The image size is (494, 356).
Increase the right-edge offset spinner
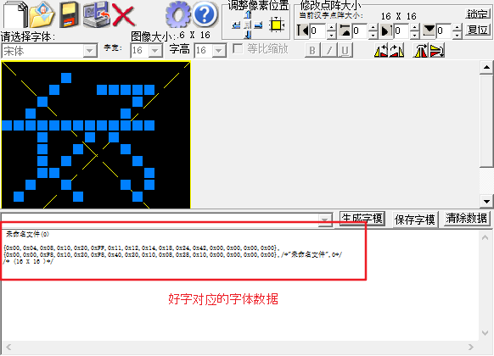414,28
